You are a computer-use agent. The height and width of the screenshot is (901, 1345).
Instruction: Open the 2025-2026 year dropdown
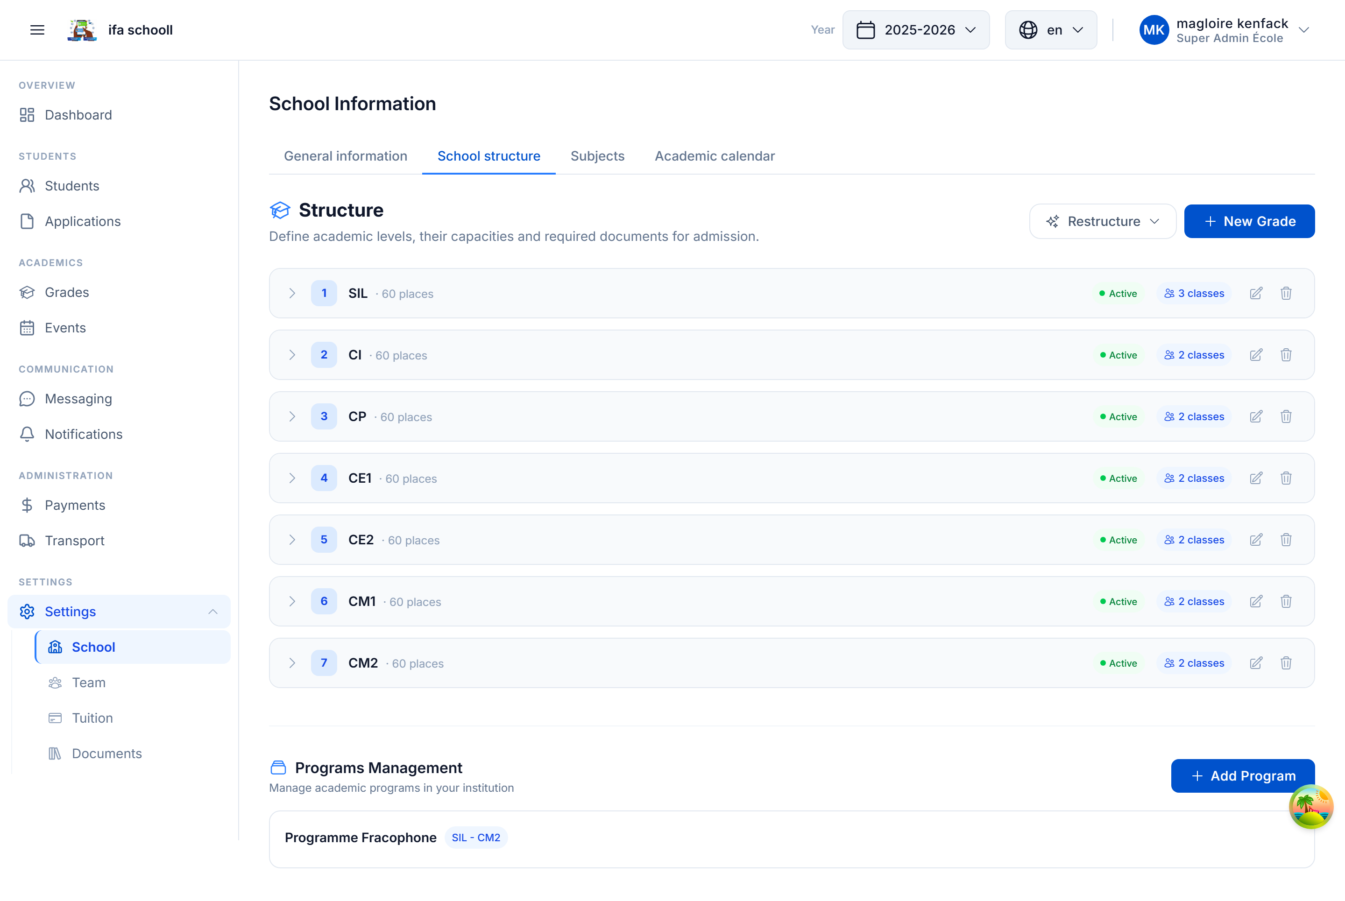pyautogui.click(x=916, y=30)
